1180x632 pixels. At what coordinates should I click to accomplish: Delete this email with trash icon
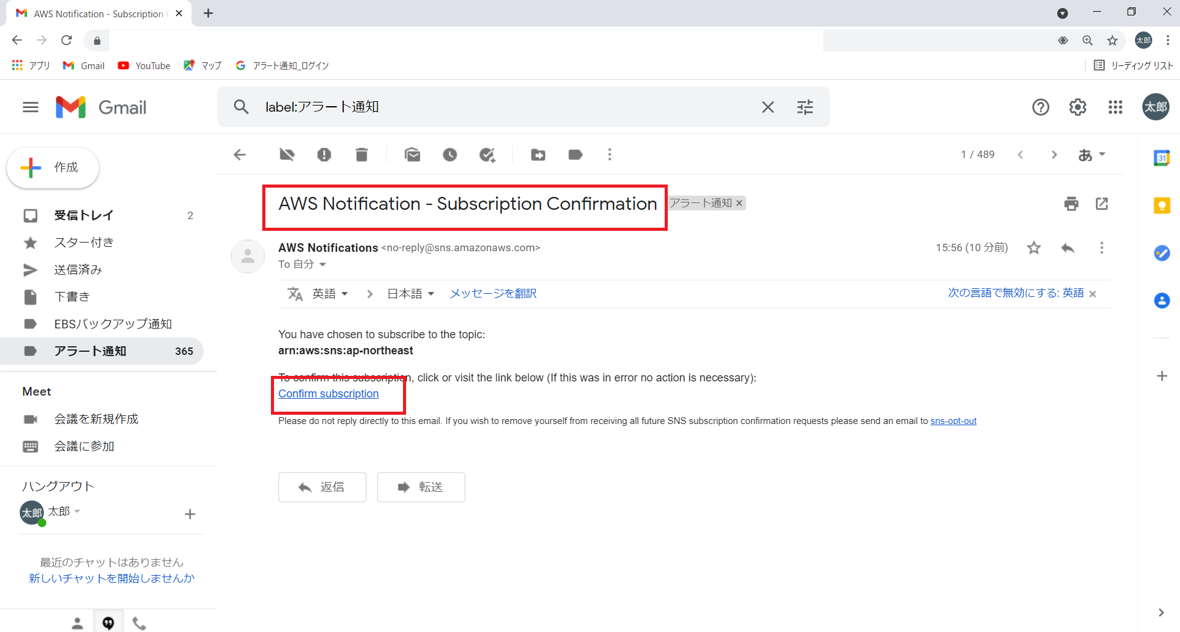[362, 154]
